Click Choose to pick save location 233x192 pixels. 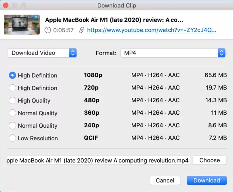pyautogui.click(x=210, y=160)
